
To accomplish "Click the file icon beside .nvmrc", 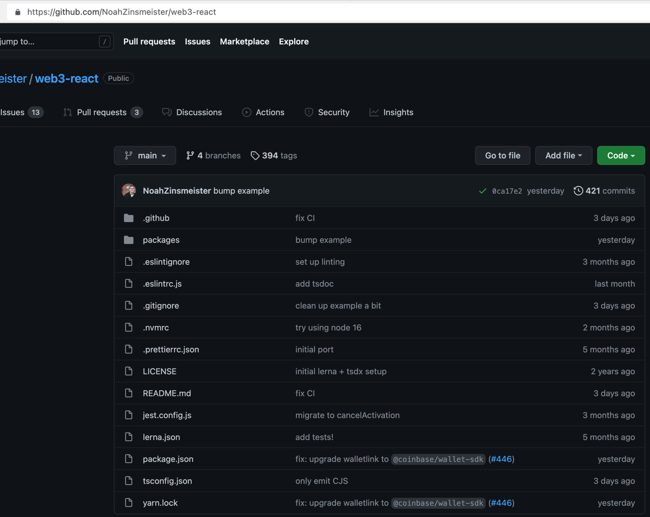I will click(x=128, y=327).
